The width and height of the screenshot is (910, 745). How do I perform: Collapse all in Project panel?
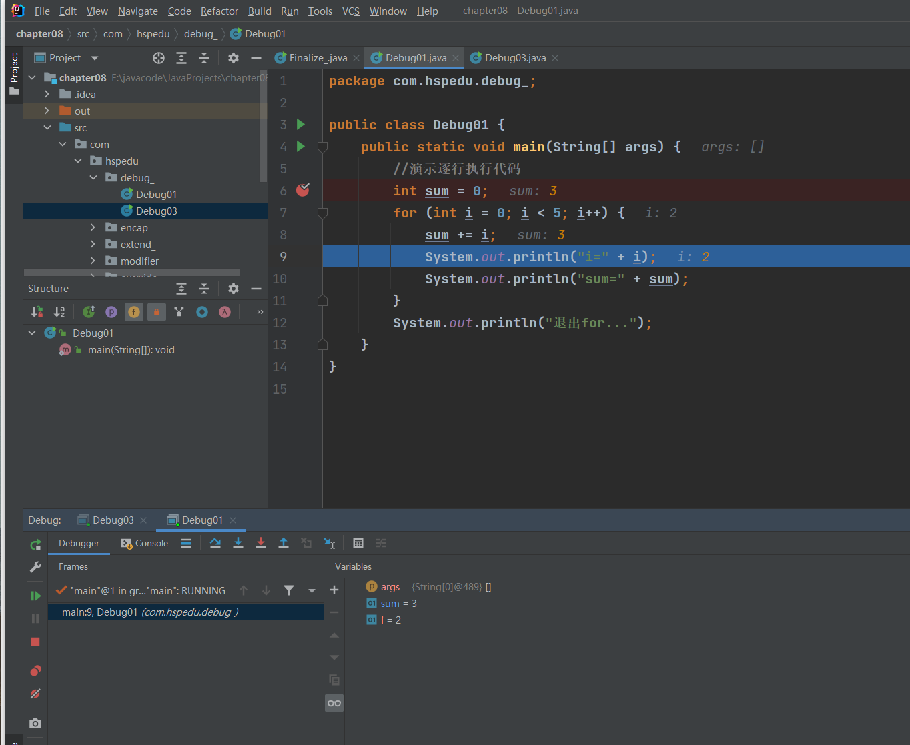204,58
